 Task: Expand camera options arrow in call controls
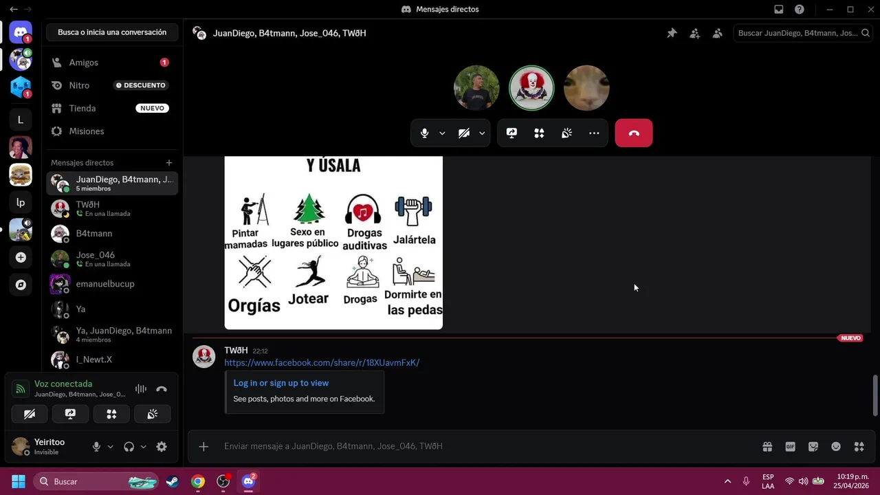[482, 133]
